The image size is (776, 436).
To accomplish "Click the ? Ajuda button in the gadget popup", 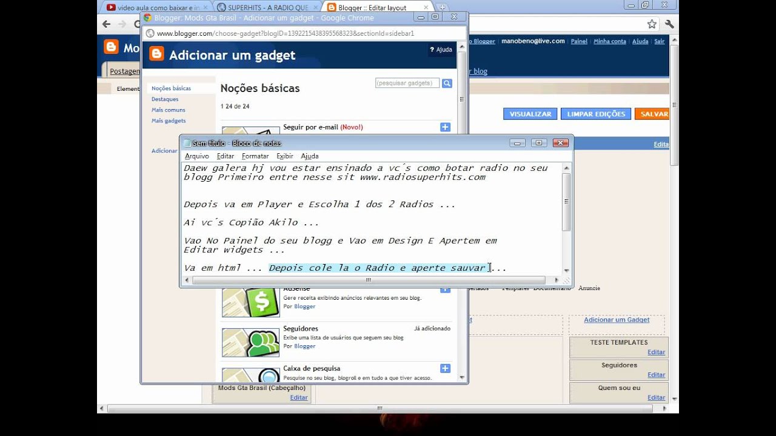I will 441,50.
